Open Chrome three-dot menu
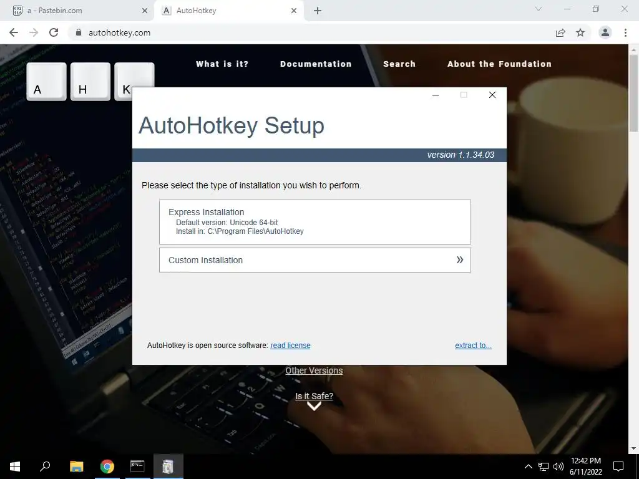639x479 pixels. [x=625, y=32]
